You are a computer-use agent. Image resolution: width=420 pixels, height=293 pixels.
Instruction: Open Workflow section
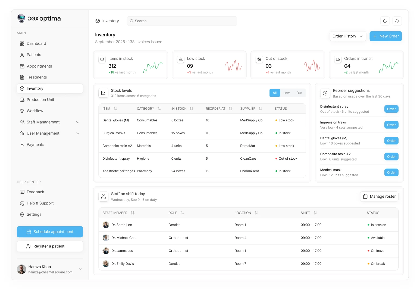point(50,111)
